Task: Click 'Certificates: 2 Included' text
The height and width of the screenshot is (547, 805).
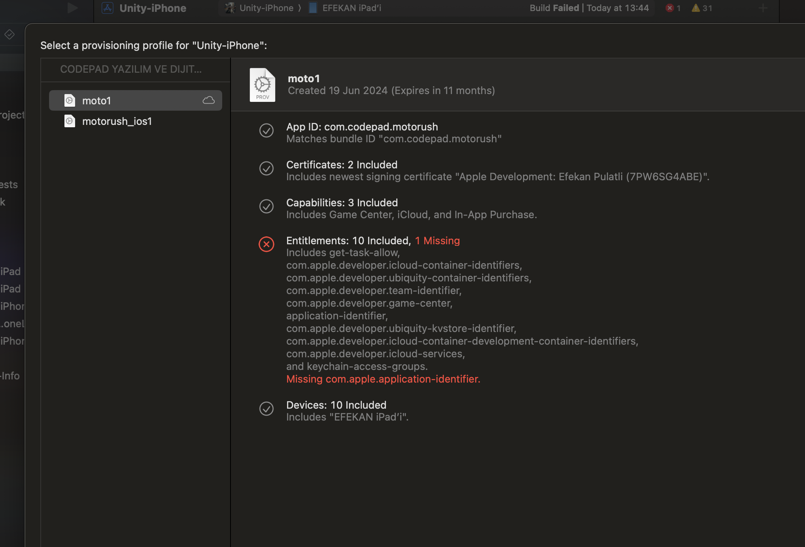Action: click(342, 165)
